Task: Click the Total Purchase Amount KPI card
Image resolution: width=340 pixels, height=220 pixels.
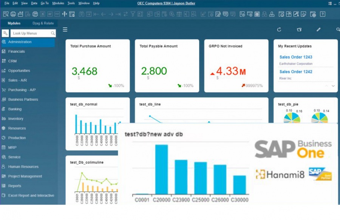Action: (x=97, y=66)
